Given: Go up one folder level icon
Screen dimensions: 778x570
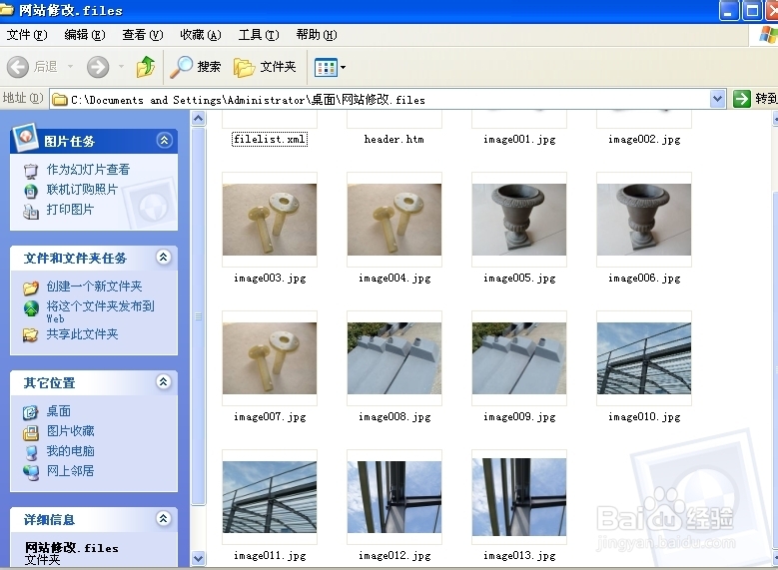Looking at the screenshot, I should click(x=146, y=67).
